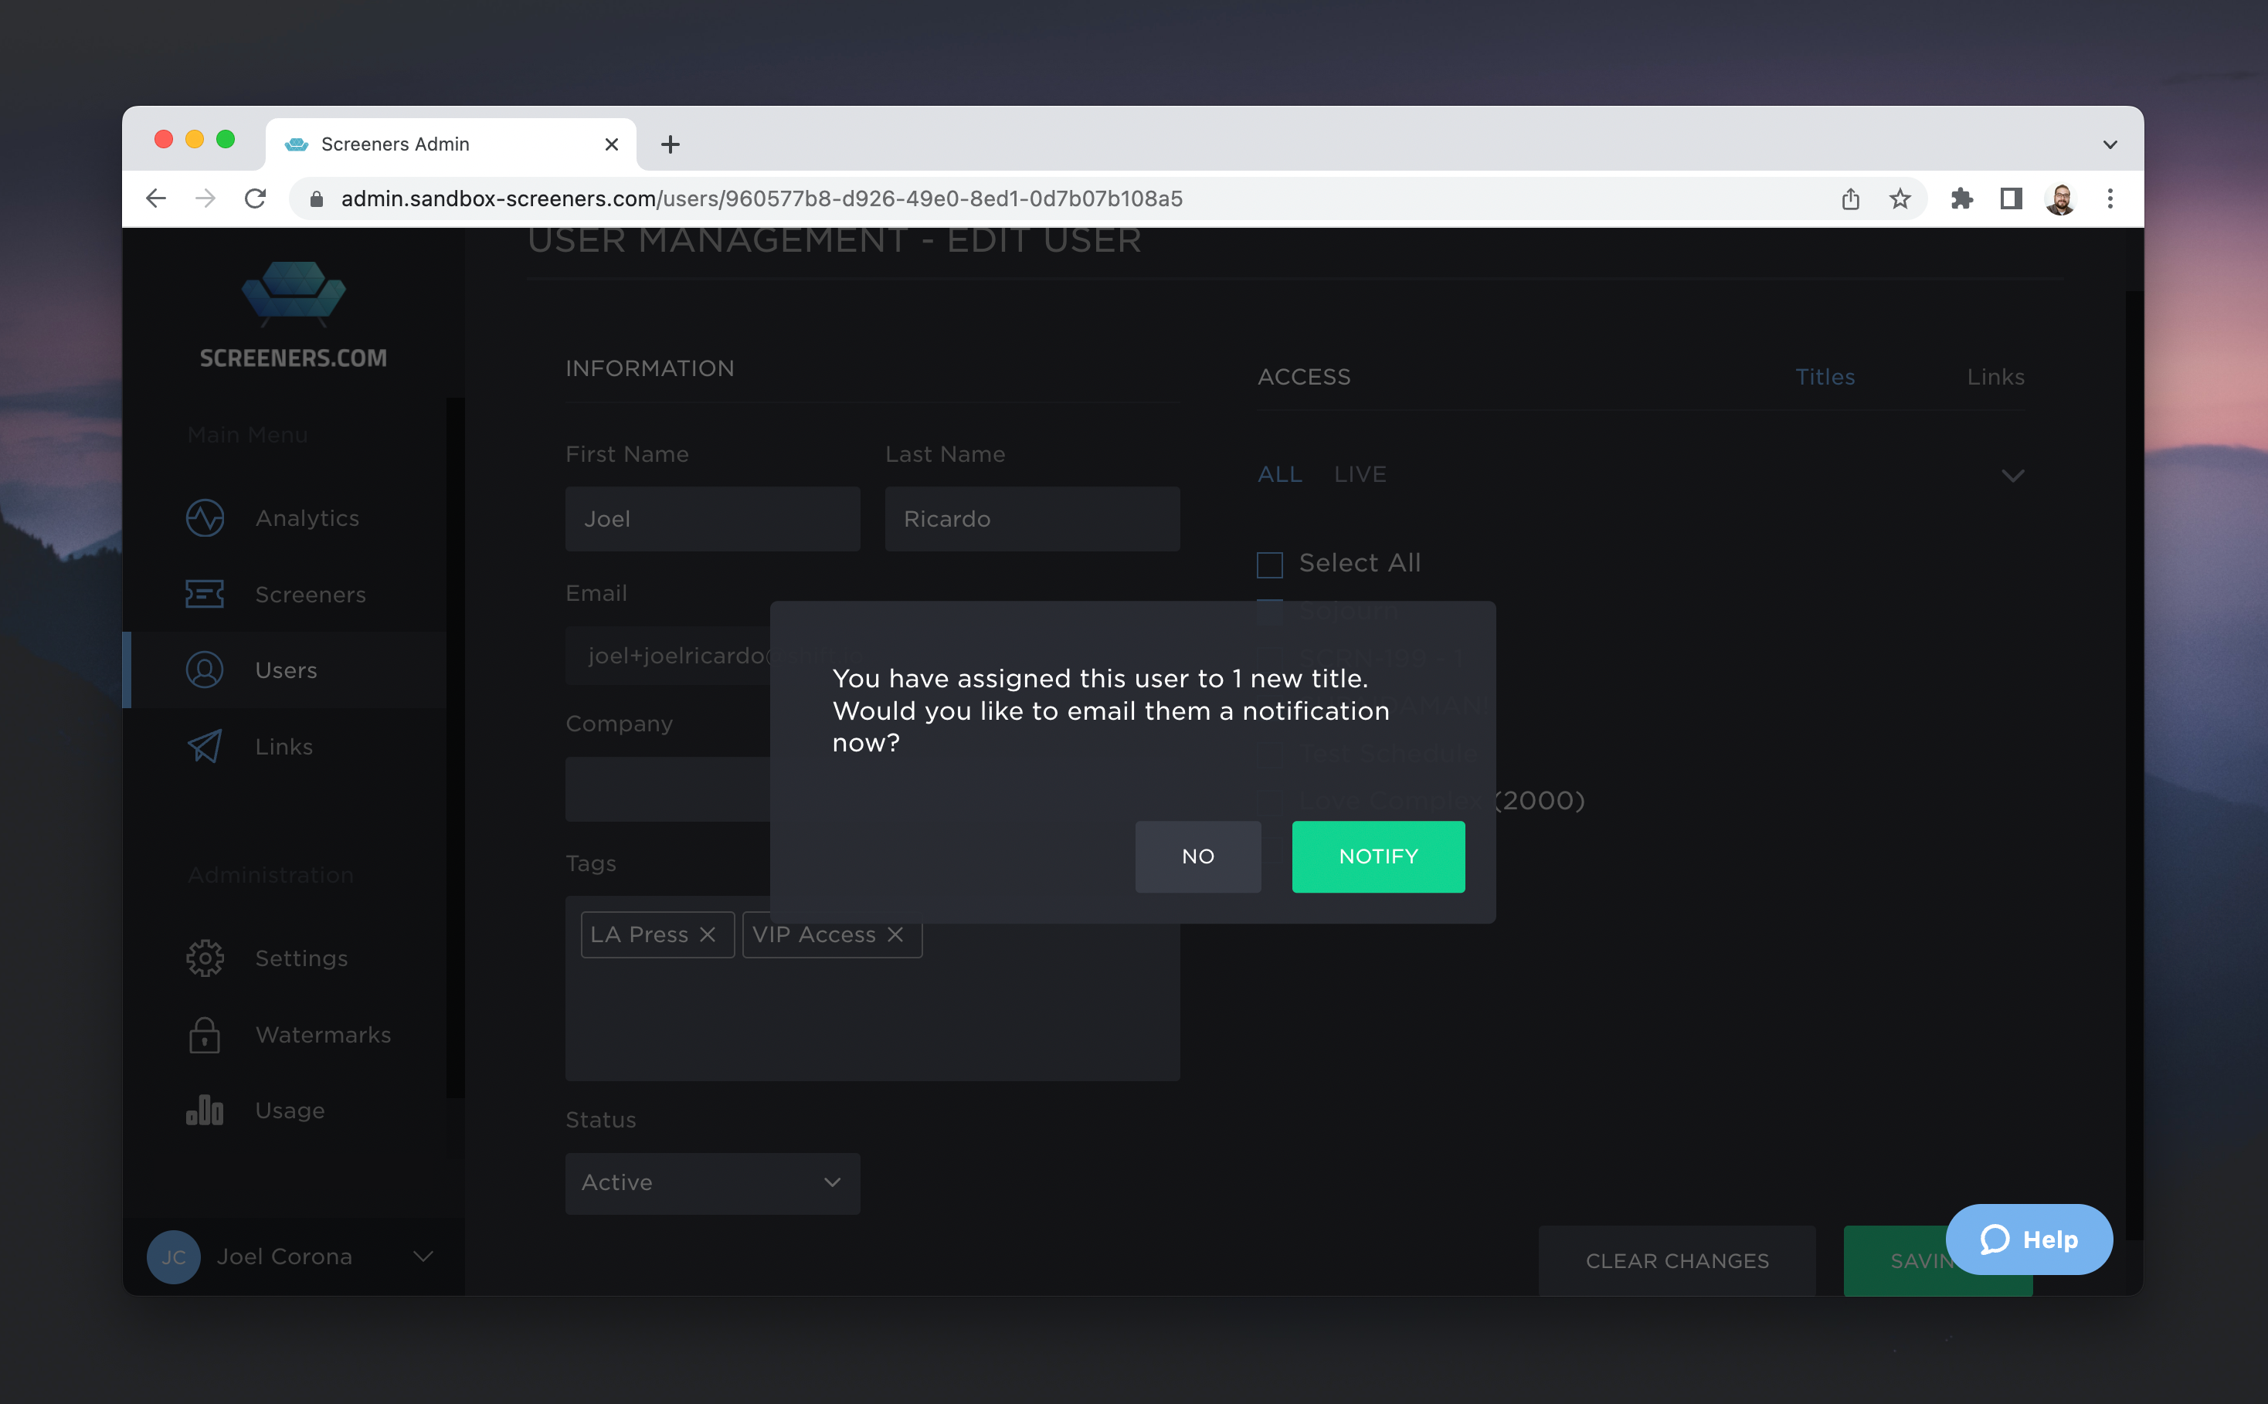The width and height of the screenshot is (2268, 1404).
Task: Click the Screeners ticket icon
Action: 205,595
